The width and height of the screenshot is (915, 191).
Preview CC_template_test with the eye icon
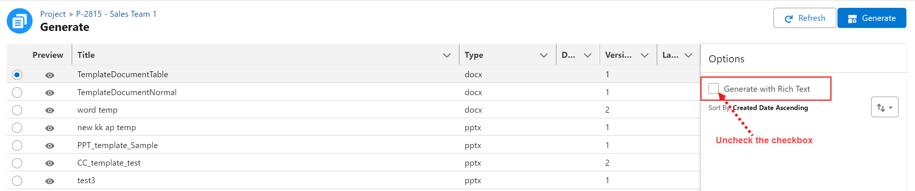coord(50,163)
